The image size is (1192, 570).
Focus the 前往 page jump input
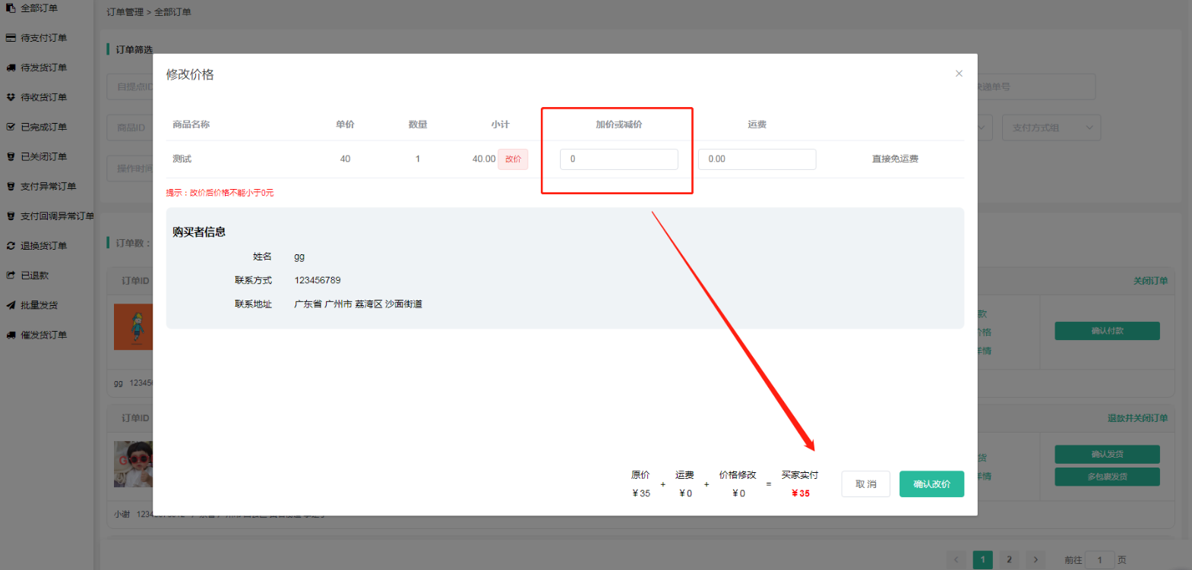pos(1099,560)
